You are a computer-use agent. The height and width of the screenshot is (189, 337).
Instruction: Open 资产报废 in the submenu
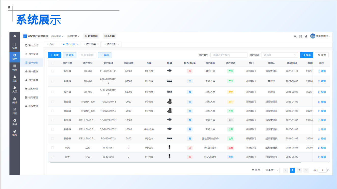32,71
